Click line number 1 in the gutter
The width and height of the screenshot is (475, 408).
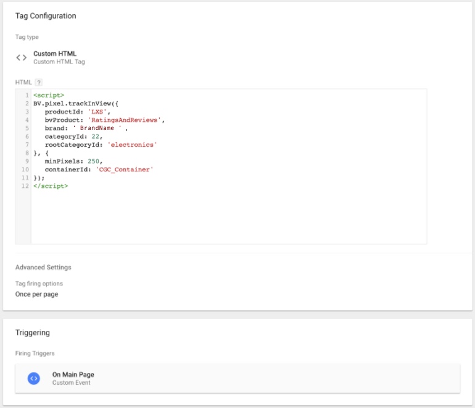27,96
